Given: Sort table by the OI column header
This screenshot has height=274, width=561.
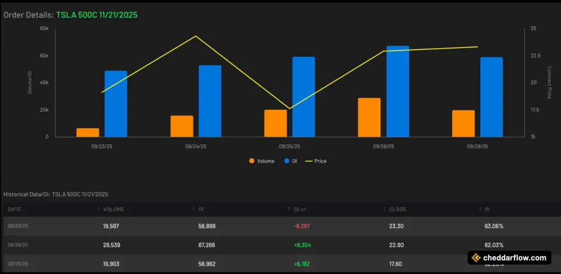Looking at the screenshot, I should pos(201,209).
